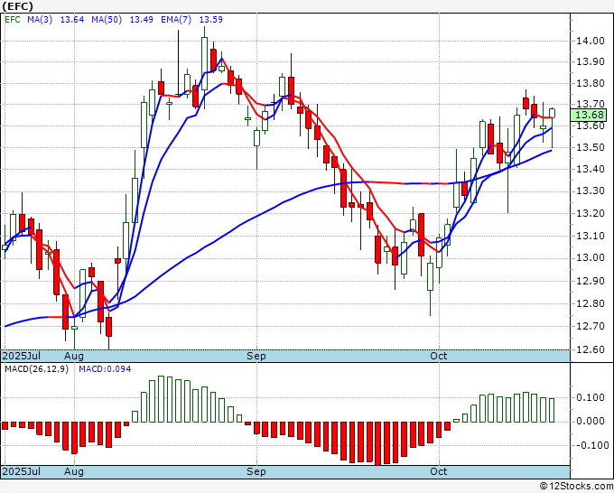Select the green EFC legend label
Screen dimensions: 614x493
pyautogui.click(x=13, y=20)
